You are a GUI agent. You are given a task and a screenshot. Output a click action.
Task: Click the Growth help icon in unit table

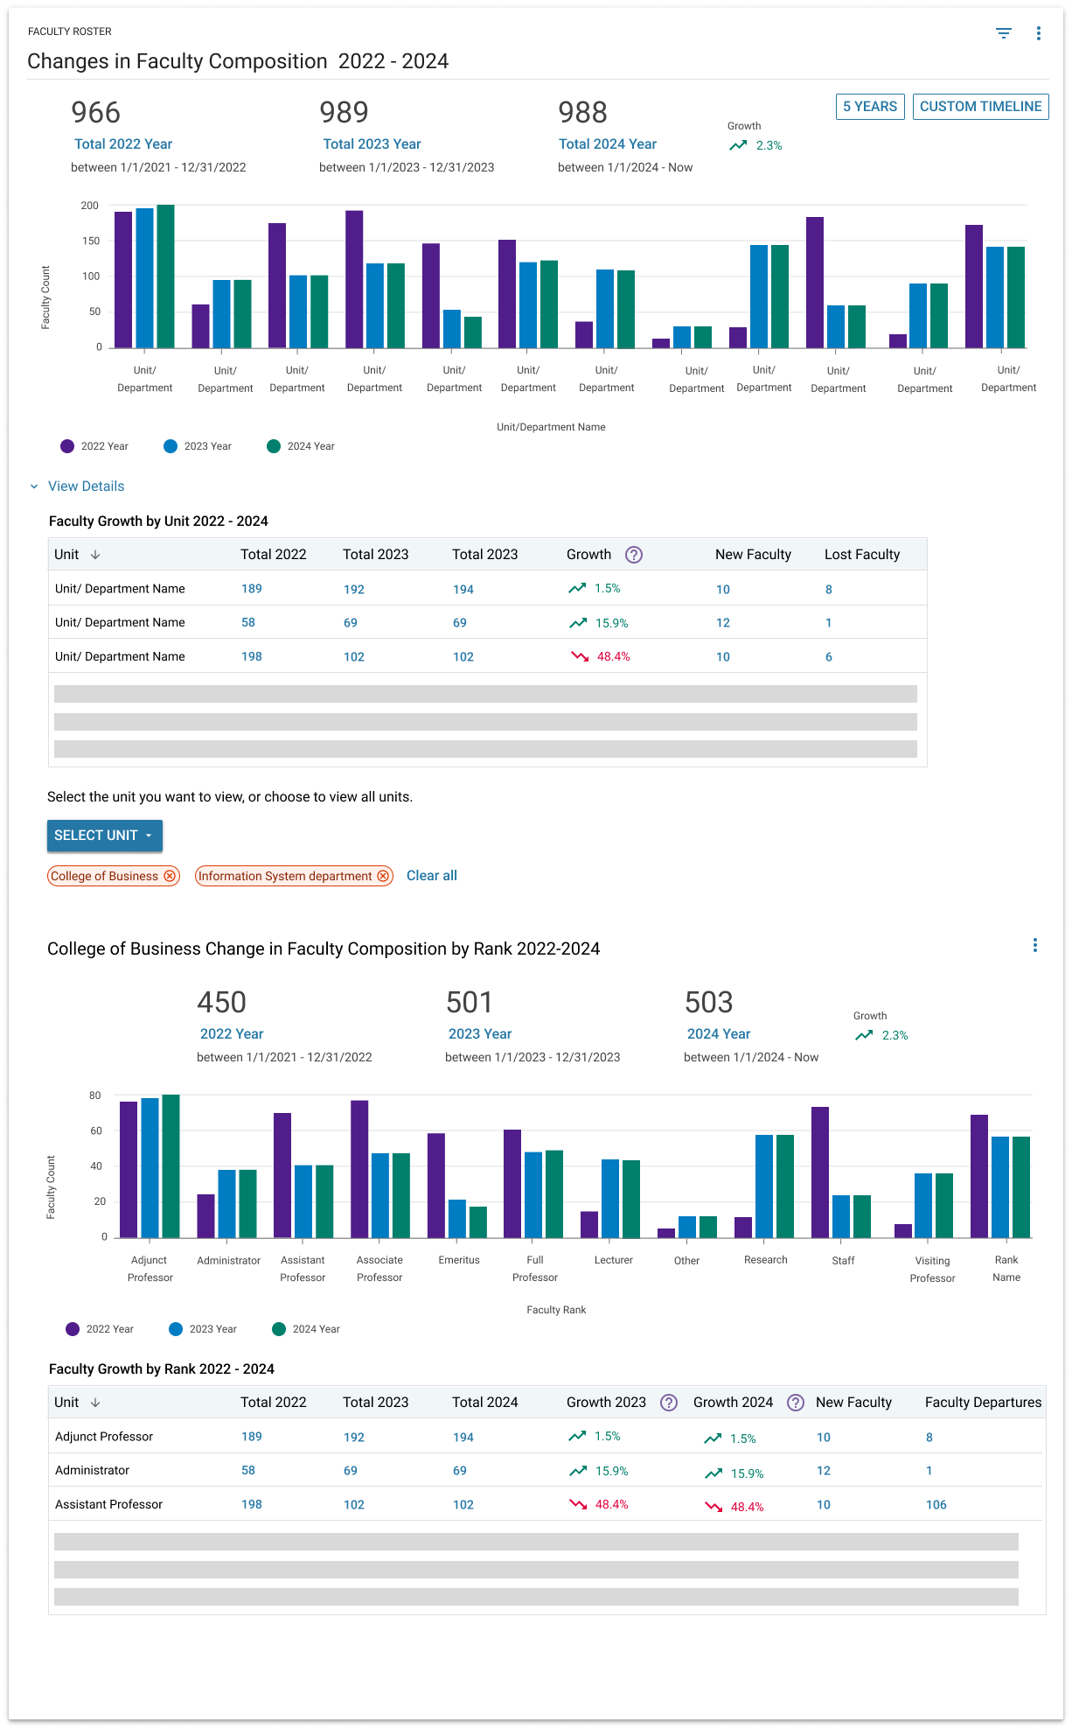coord(634,555)
